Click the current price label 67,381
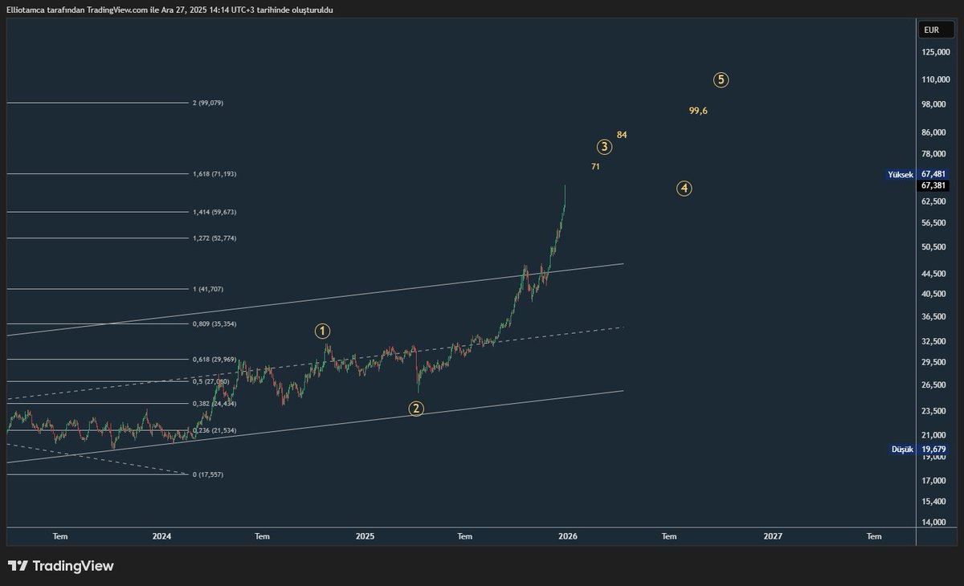This screenshot has width=964, height=586. point(934,186)
